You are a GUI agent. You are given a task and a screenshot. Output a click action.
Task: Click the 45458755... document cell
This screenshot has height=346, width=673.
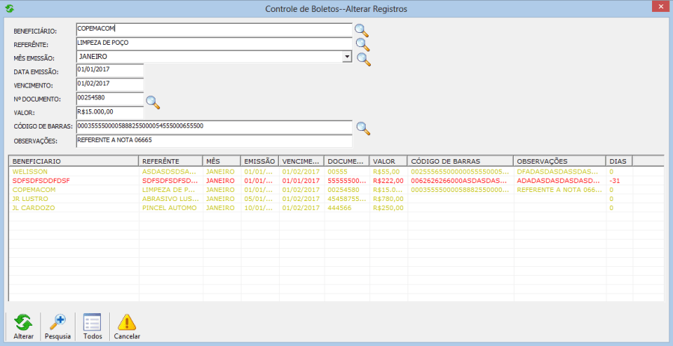347,199
